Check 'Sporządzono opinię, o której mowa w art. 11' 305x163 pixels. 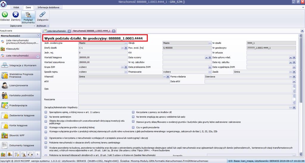(x=46, y=112)
